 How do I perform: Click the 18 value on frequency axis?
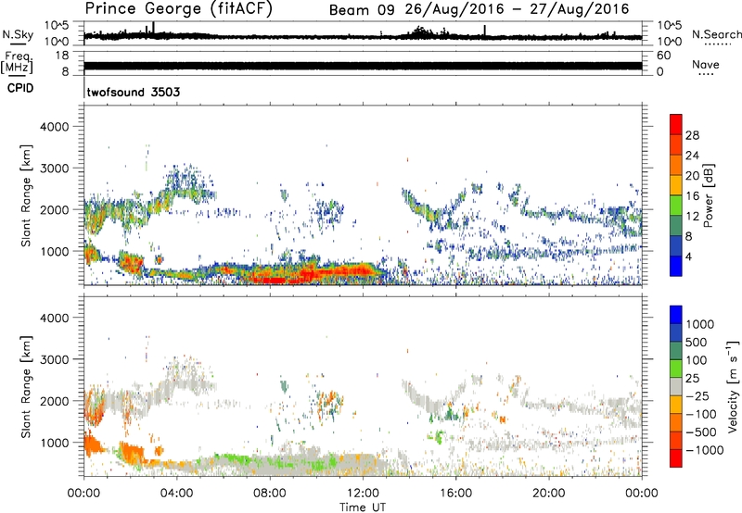click(62, 56)
